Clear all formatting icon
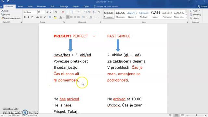The width and height of the screenshot is (208, 117). pyautogui.click(x=63, y=12)
